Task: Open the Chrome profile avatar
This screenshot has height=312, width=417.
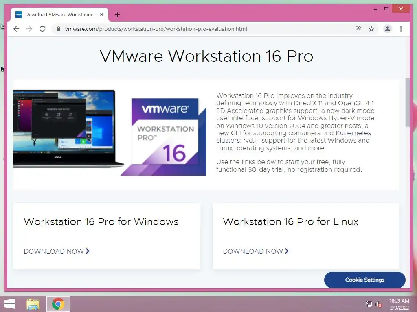Action: 388,29
